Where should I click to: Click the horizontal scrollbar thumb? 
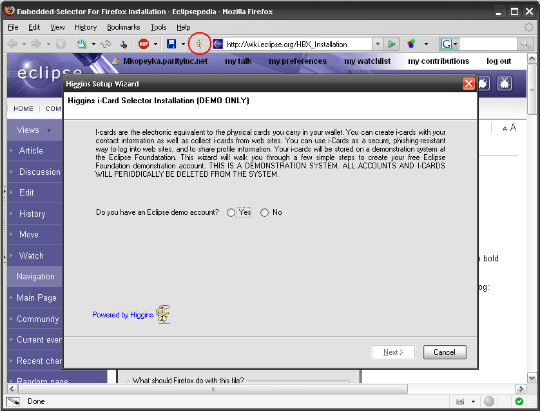(x=213, y=389)
